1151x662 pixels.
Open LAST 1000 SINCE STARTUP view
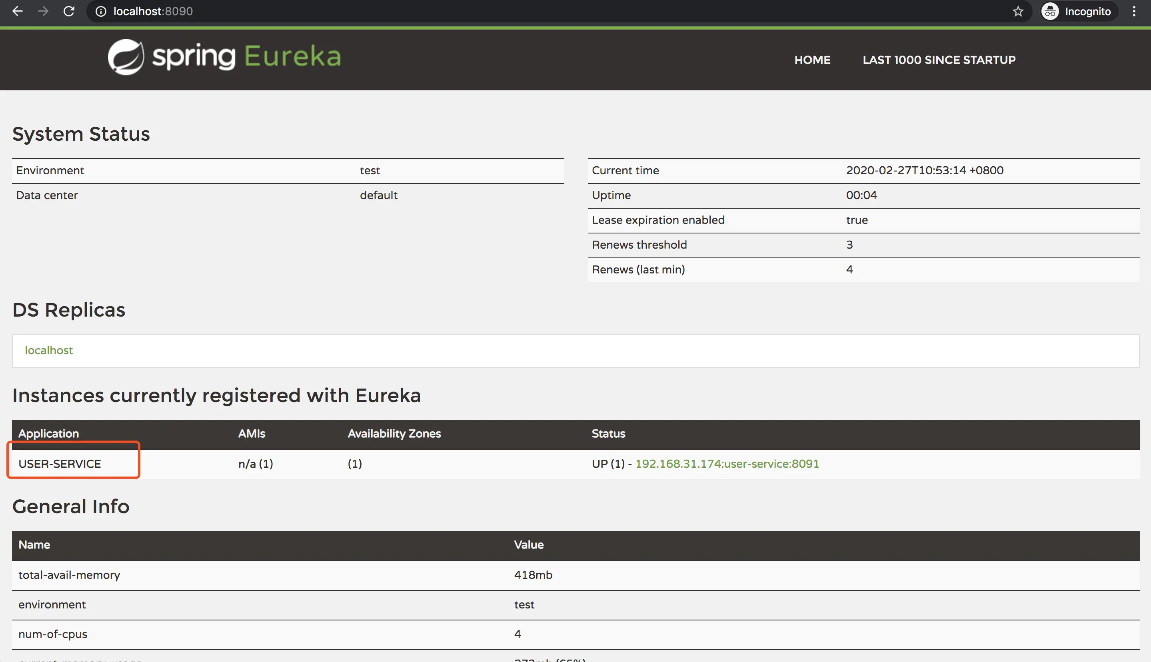coord(939,60)
